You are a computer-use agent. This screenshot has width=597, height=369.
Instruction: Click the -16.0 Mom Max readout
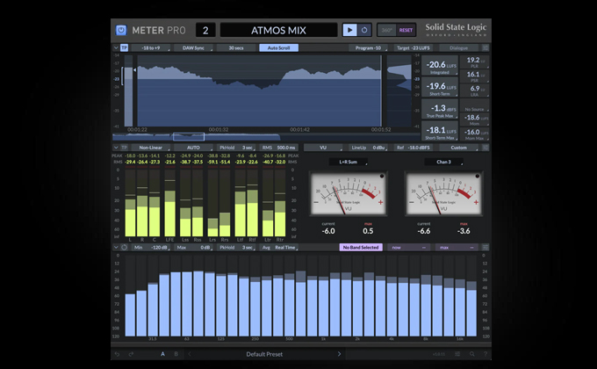click(474, 134)
